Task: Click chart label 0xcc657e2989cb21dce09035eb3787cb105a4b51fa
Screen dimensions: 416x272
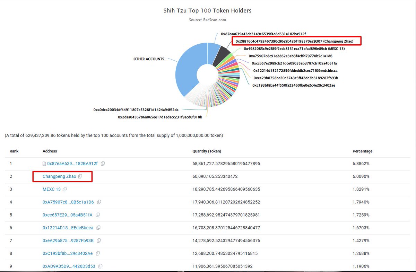Action: pyautogui.click(x=294, y=63)
